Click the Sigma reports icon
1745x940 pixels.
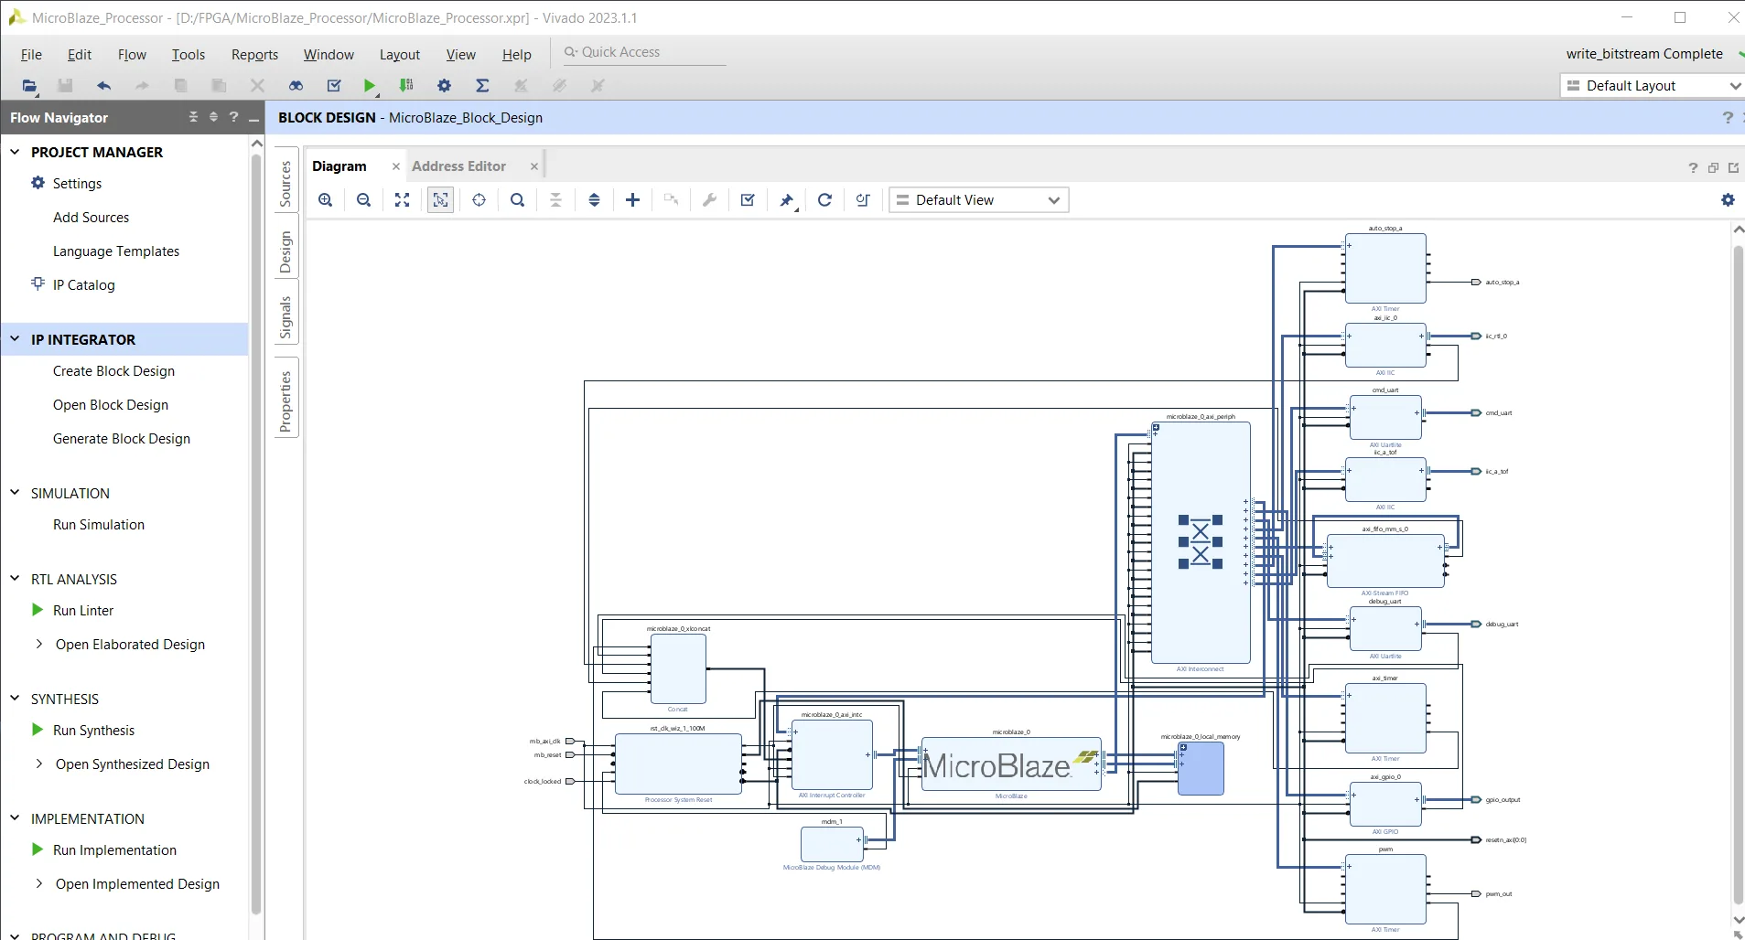pos(482,86)
